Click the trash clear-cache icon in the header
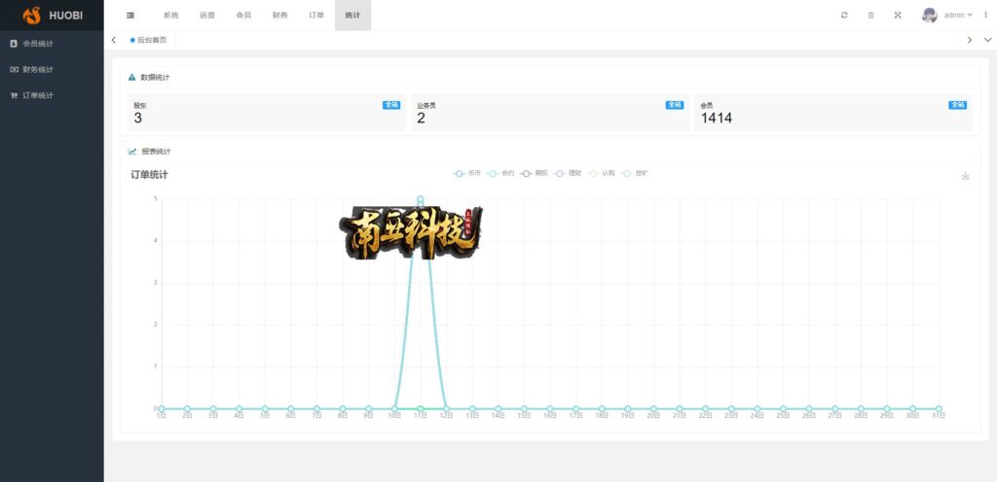 (871, 16)
